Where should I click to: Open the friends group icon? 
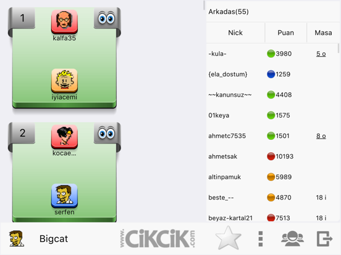(292, 238)
